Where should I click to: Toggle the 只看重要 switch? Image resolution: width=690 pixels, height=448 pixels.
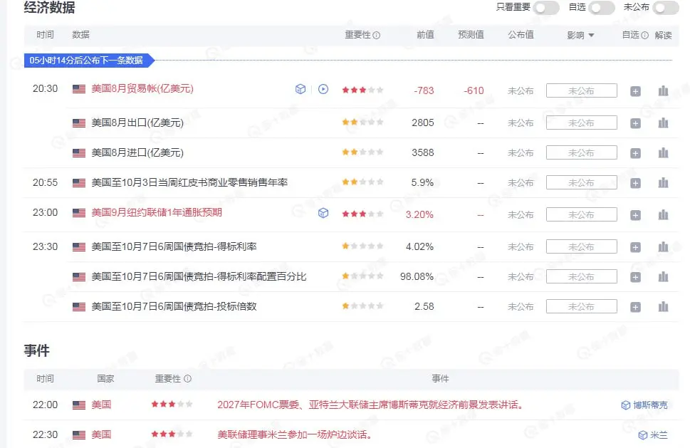[x=546, y=8]
